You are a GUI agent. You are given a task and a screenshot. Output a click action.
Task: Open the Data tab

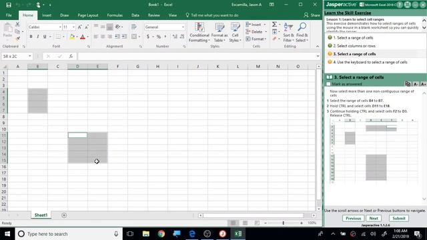[x=135, y=15]
